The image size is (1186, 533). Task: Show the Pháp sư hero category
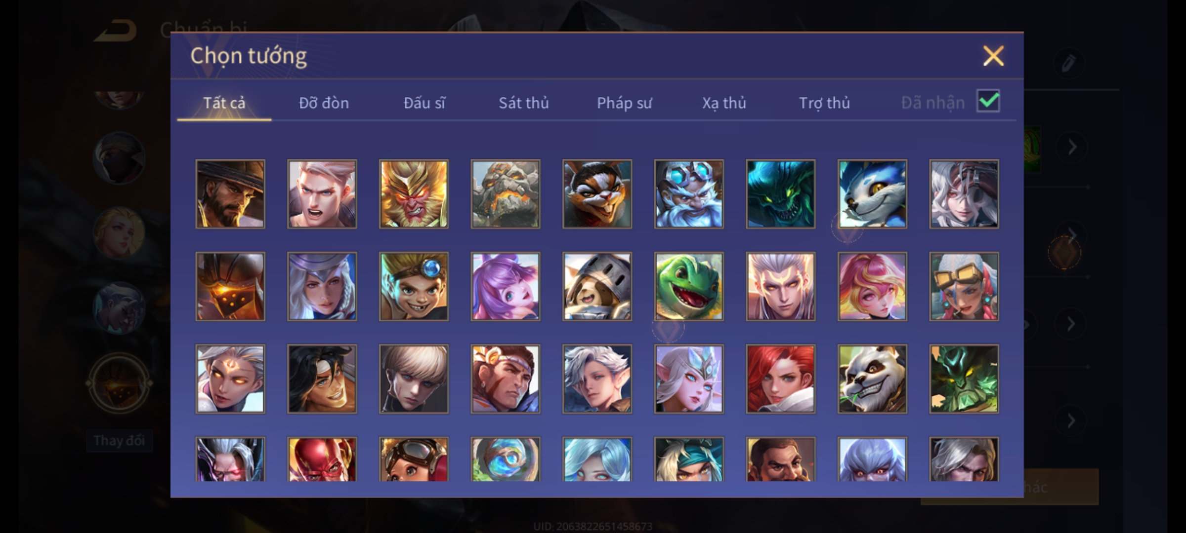click(624, 103)
